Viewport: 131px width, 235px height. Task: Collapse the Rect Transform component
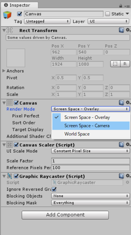click(x=4, y=30)
